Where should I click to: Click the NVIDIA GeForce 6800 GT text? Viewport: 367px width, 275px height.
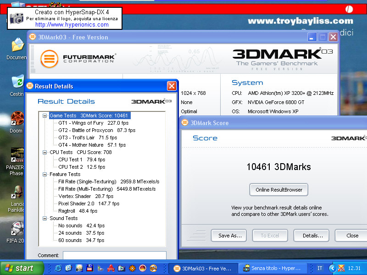pyautogui.click(x=276, y=102)
